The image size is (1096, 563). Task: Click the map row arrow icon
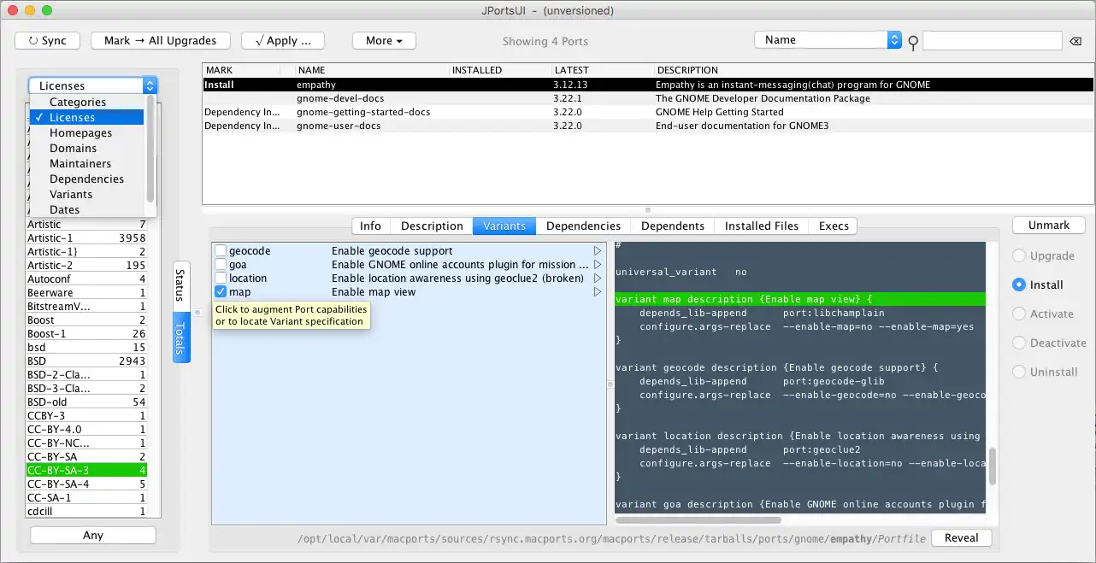[x=598, y=292]
